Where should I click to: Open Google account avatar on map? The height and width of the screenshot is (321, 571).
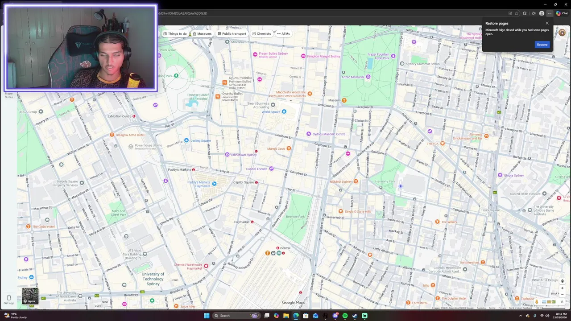(562, 33)
